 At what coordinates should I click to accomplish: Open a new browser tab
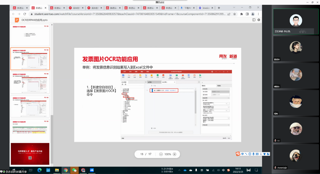pos(219,8)
